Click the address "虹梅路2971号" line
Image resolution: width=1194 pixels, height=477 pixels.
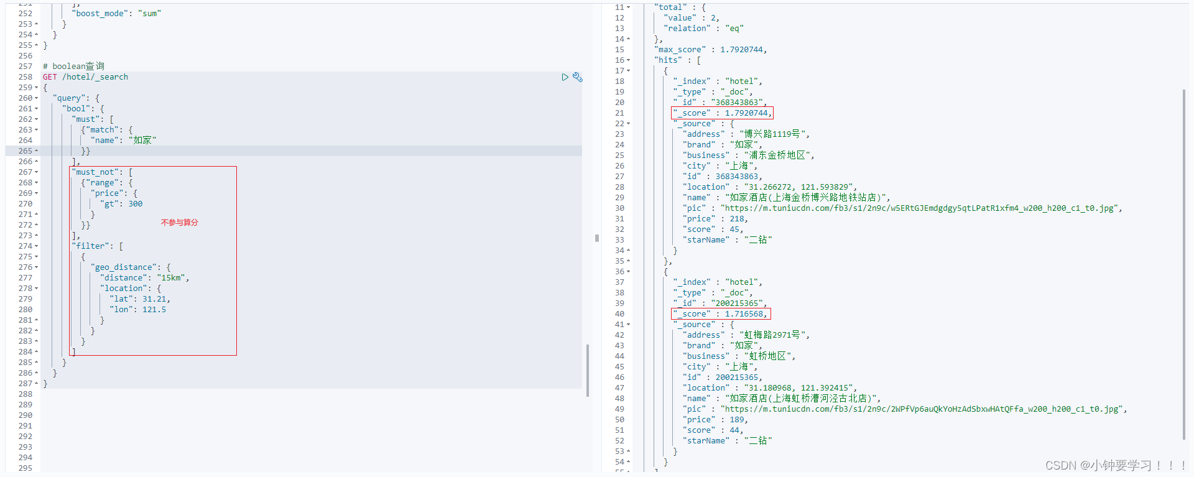click(746, 335)
